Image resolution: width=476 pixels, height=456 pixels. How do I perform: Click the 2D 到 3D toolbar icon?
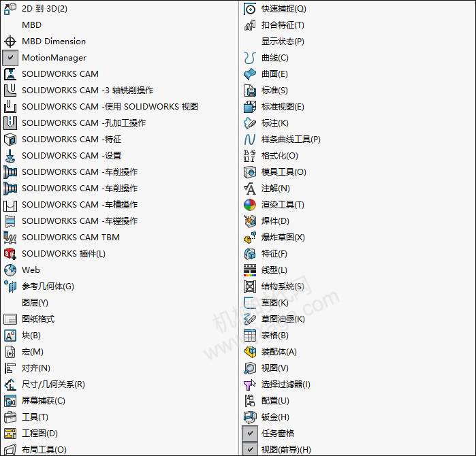point(10,8)
